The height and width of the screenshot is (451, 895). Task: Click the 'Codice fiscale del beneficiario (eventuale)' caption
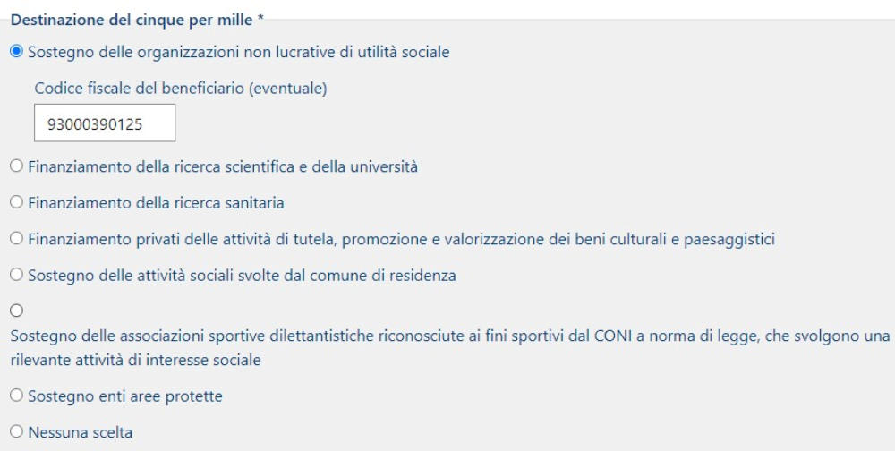(181, 89)
